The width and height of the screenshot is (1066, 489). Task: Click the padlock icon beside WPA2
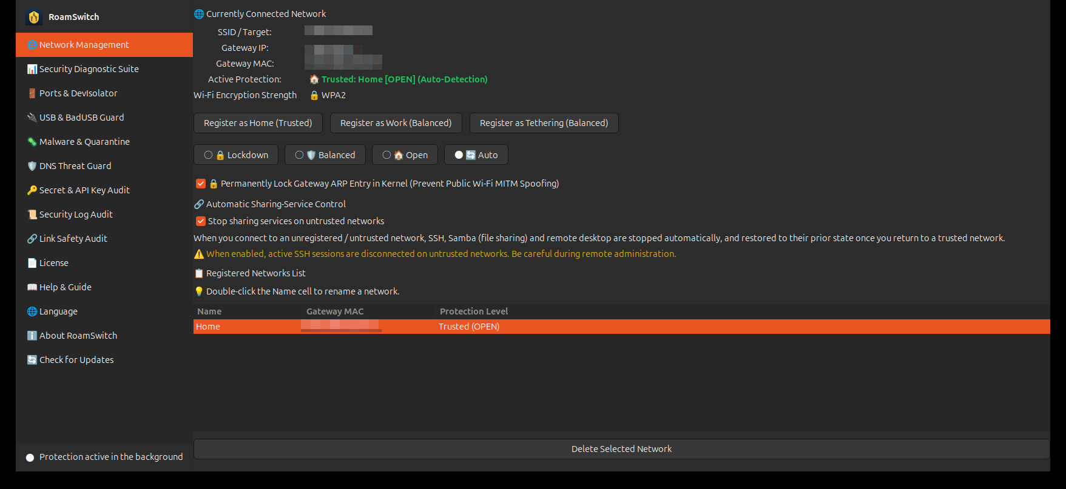[314, 95]
